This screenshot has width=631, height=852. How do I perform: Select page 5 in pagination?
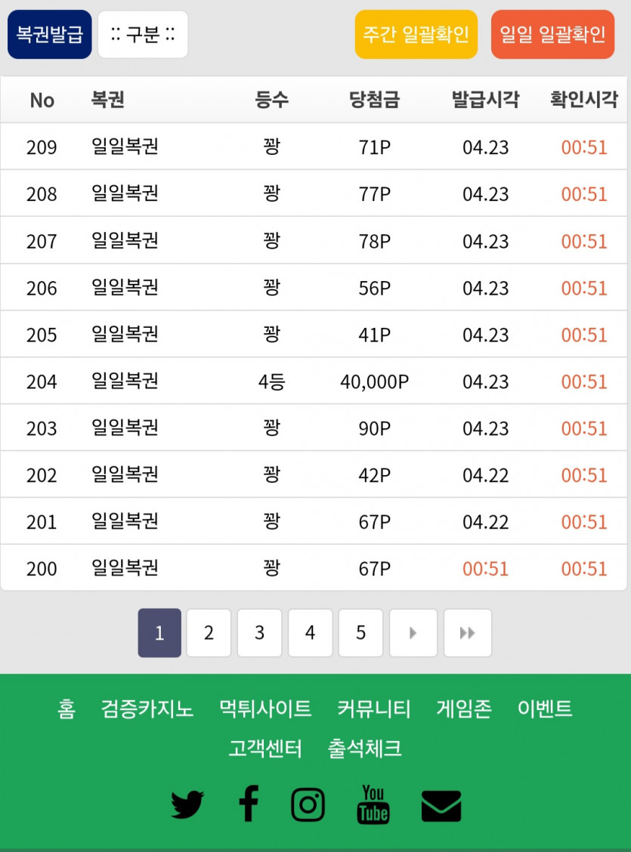click(360, 633)
